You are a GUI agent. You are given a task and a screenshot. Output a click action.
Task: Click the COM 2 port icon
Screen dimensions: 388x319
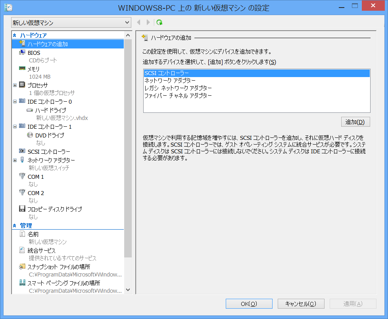click(x=22, y=193)
